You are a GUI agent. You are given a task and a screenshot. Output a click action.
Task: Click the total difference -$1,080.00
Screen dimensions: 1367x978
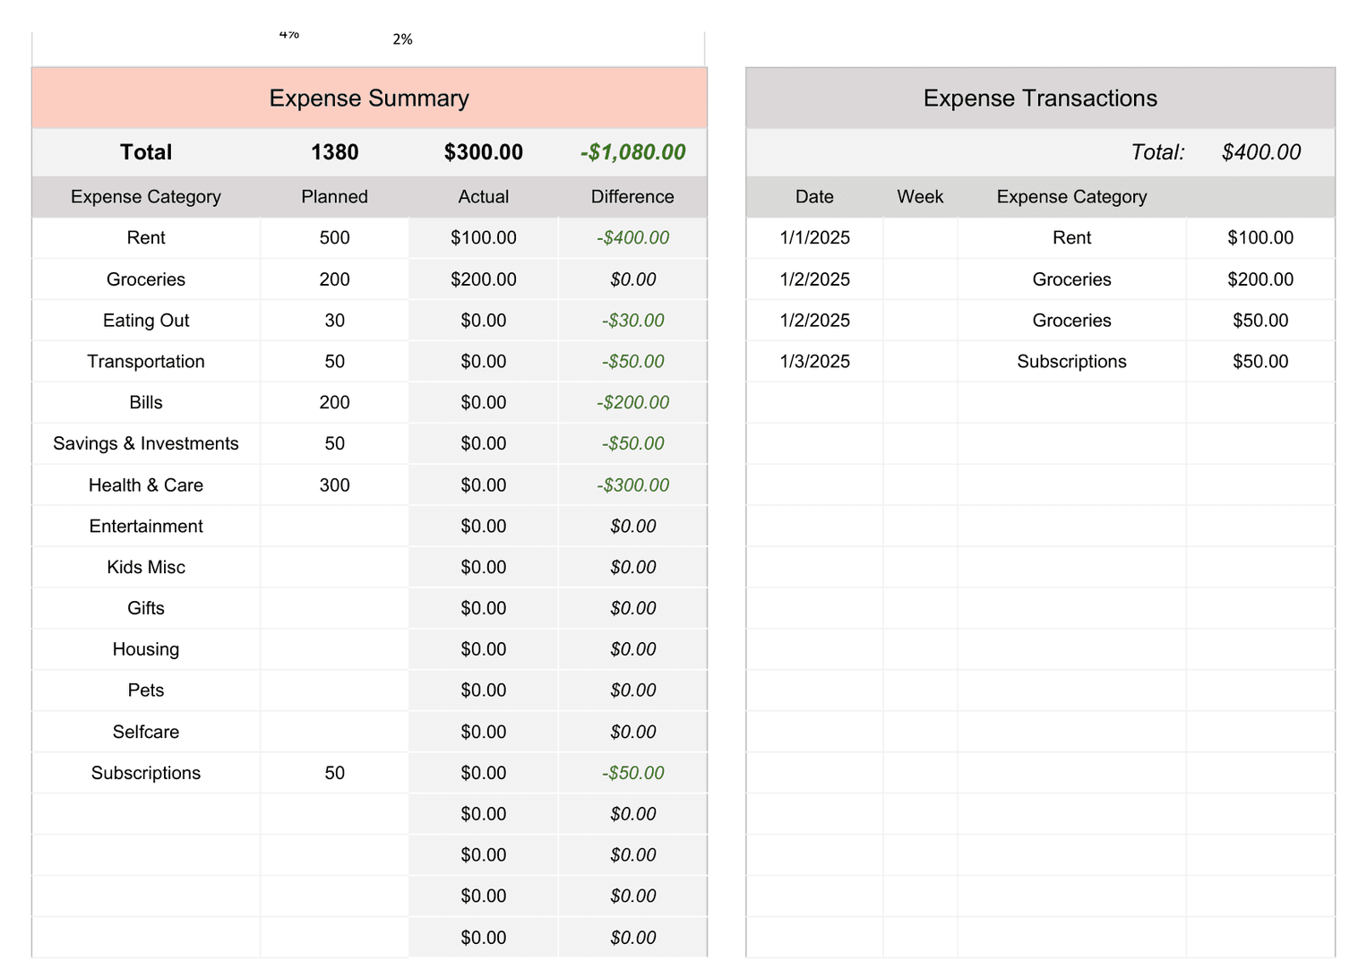(632, 152)
